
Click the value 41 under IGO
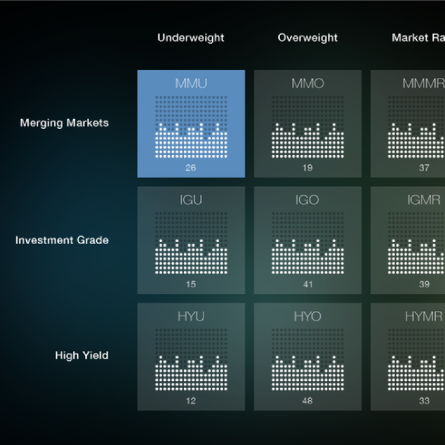pos(308,285)
